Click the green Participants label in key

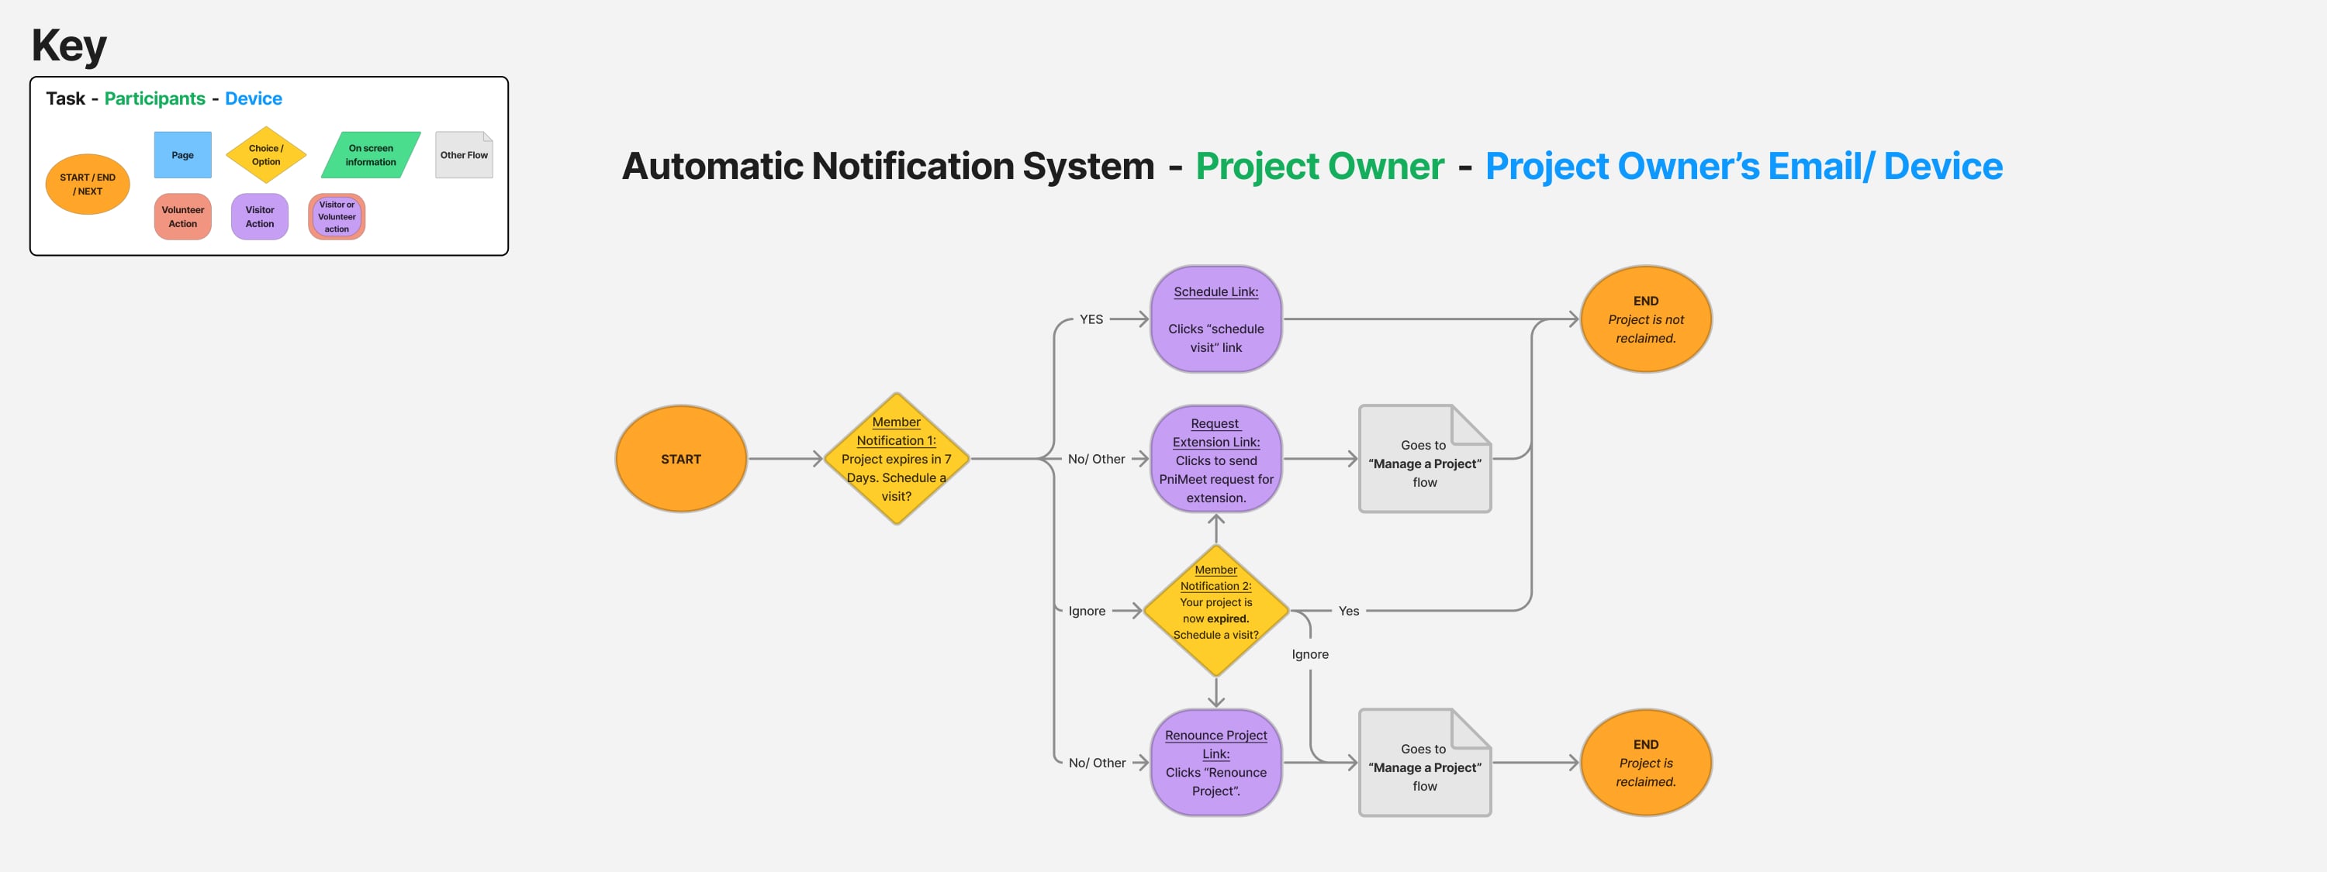click(154, 98)
